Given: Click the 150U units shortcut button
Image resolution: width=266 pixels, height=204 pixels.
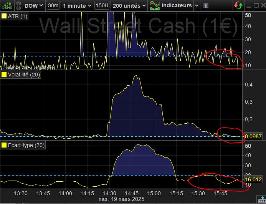Looking at the screenshot, I should (102, 6).
